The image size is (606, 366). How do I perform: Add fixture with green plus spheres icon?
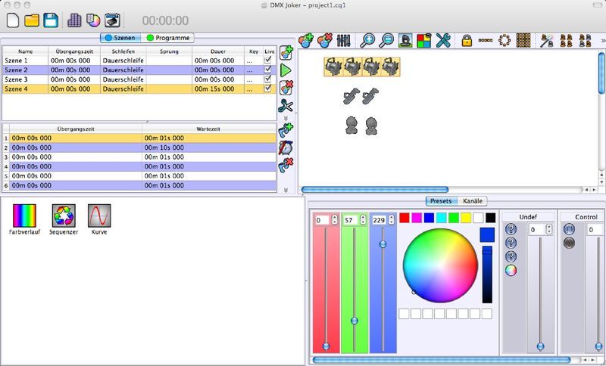307,40
